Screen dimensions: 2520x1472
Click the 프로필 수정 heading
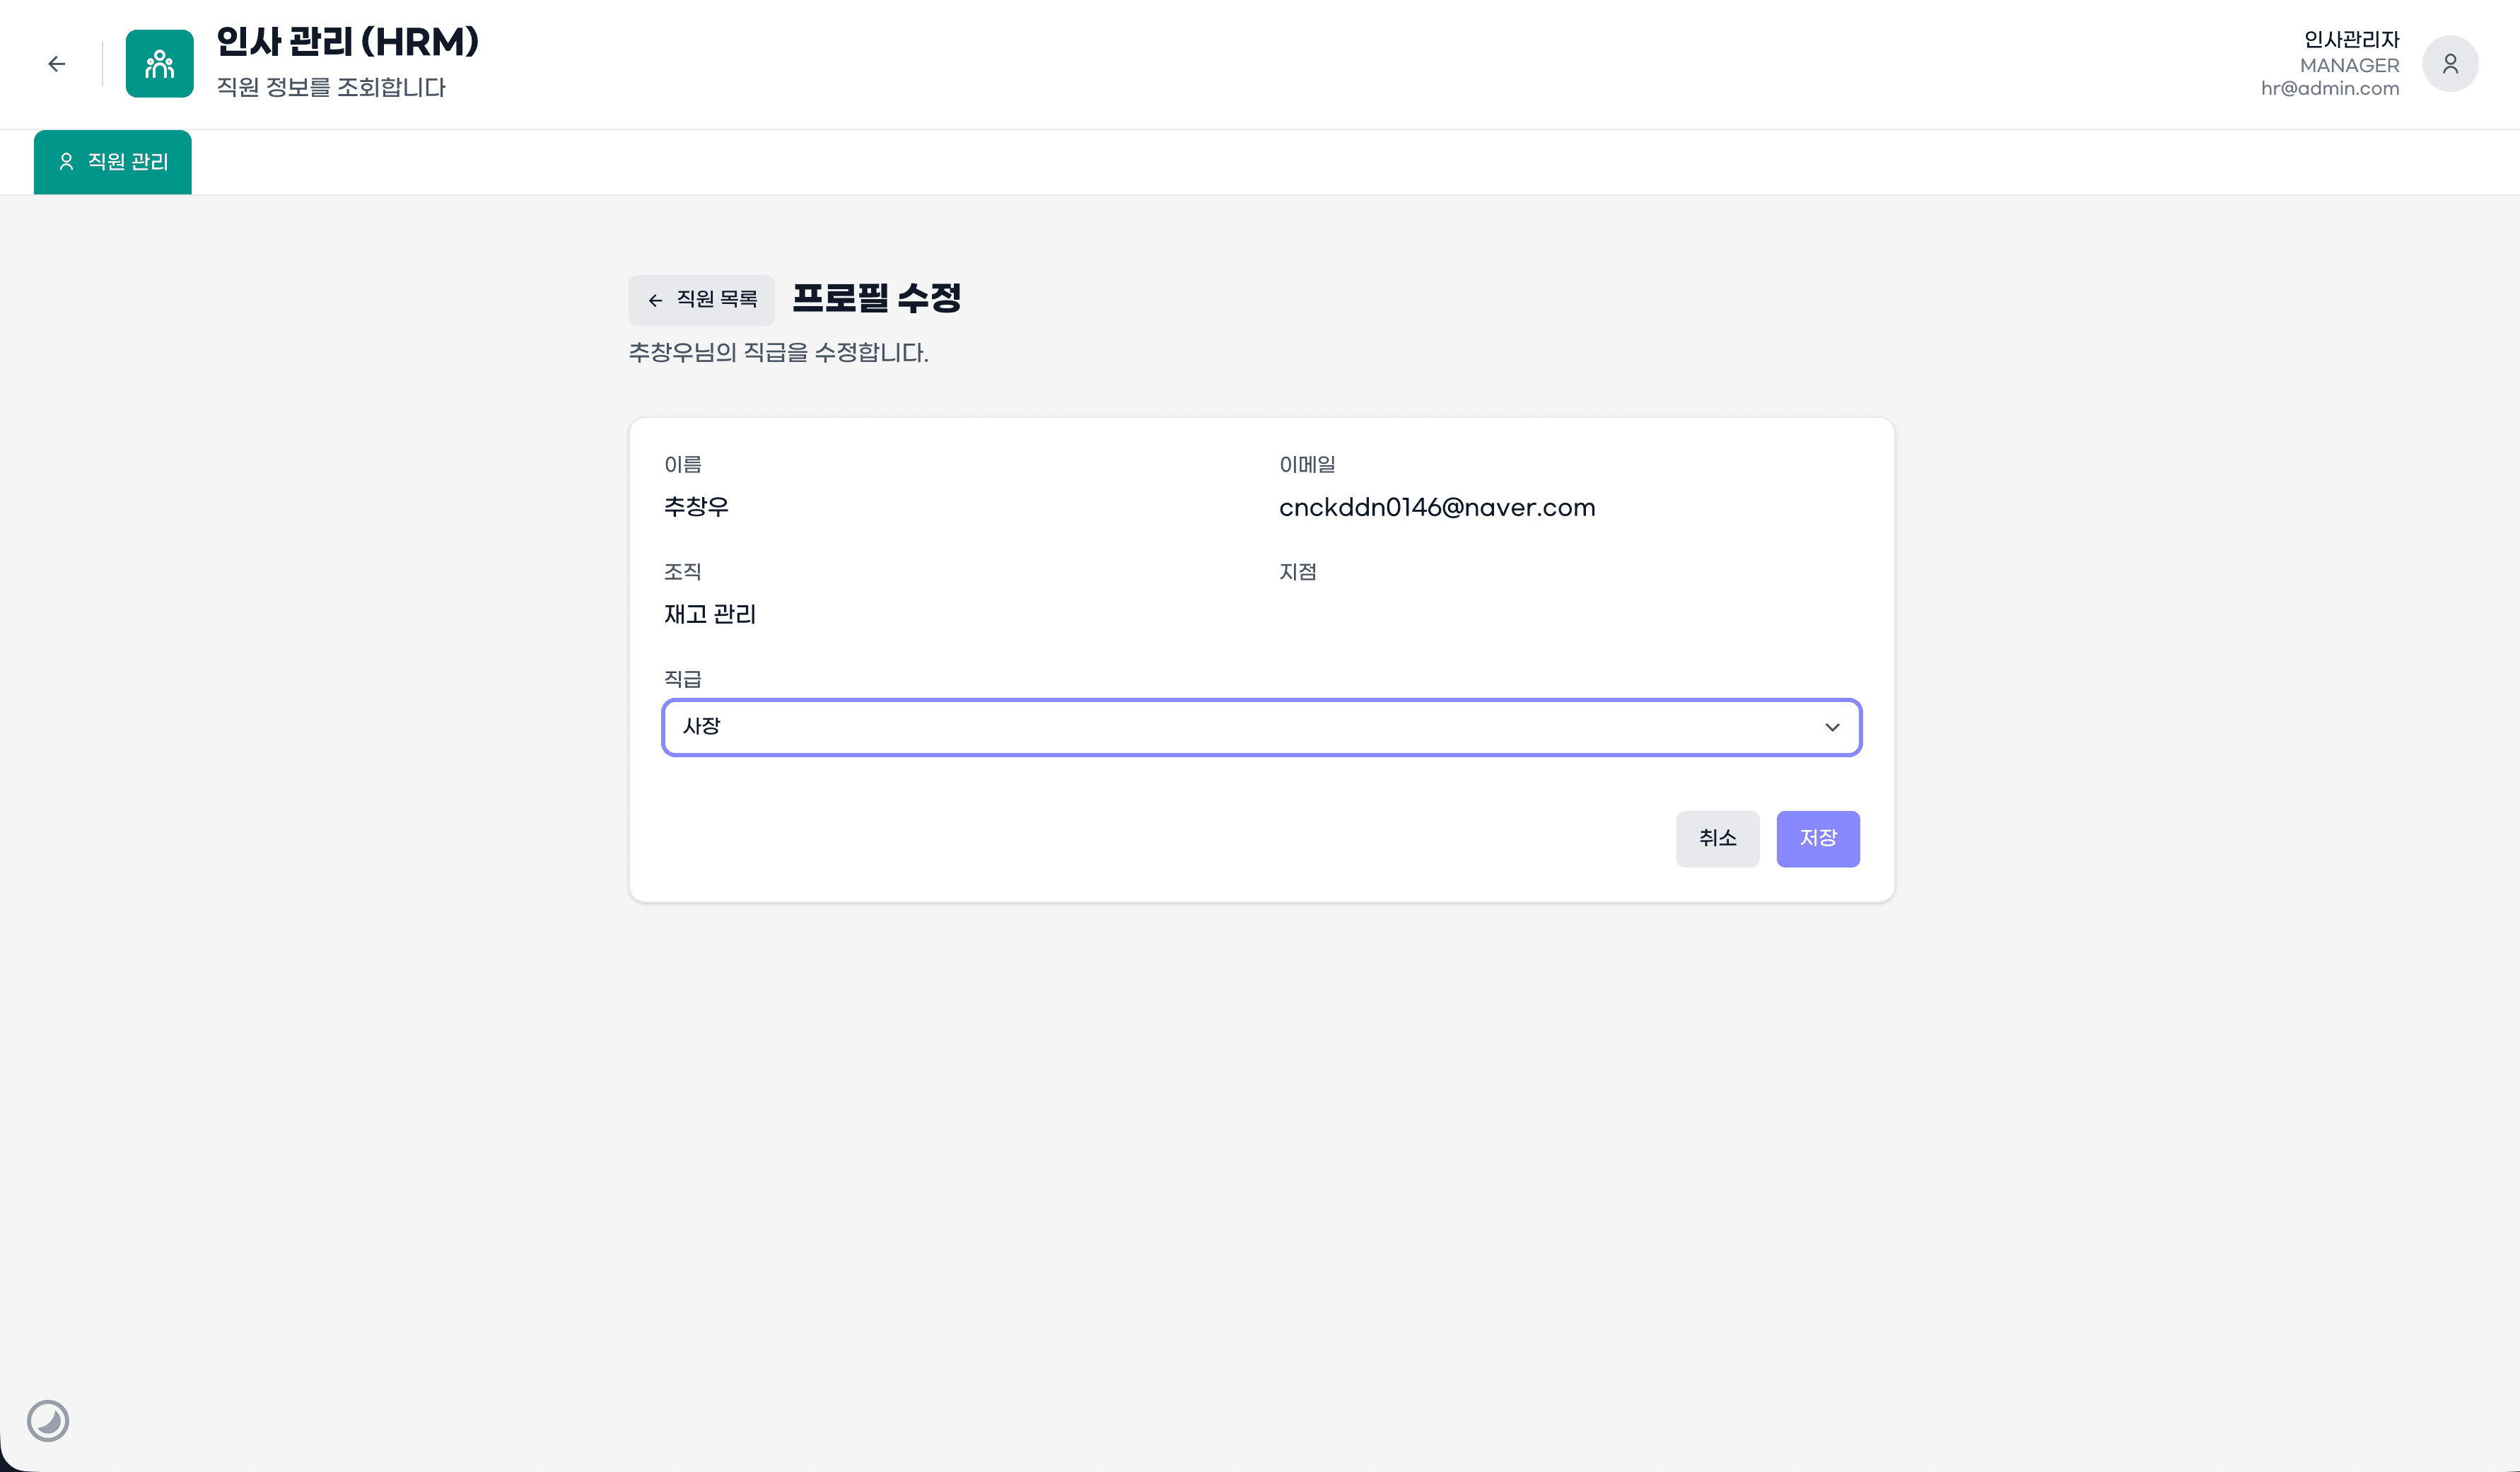tap(876, 298)
